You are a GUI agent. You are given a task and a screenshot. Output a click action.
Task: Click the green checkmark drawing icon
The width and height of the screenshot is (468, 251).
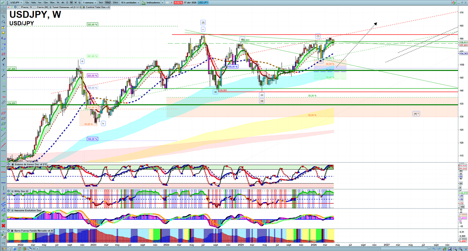(3, 215)
